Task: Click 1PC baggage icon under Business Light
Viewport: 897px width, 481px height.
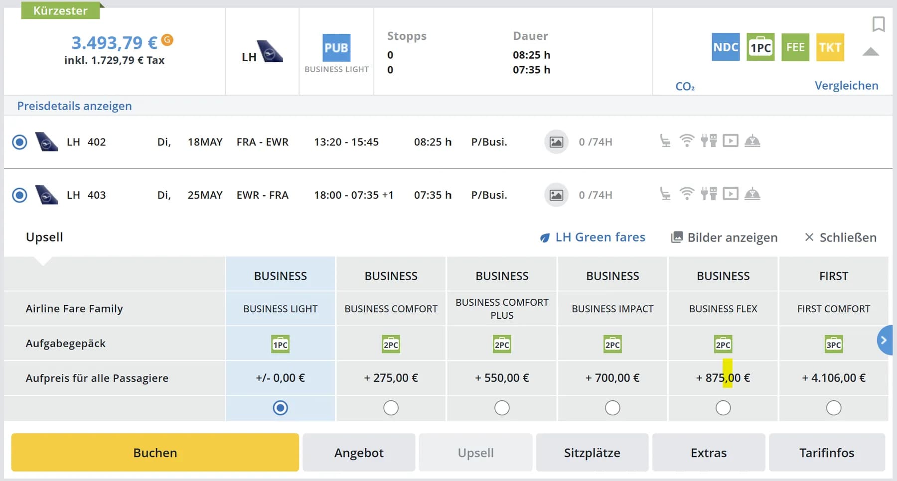Action: [281, 344]
